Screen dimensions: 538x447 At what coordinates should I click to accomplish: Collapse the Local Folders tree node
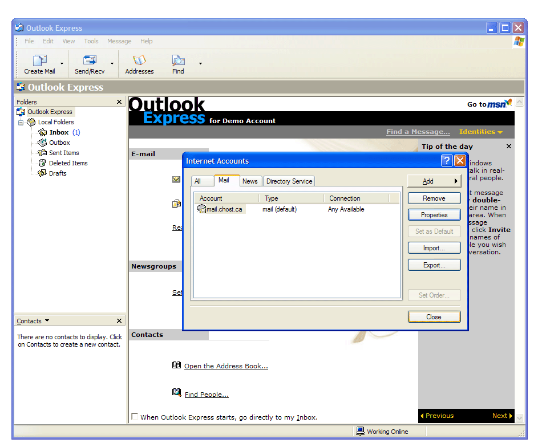coord(21,123)
